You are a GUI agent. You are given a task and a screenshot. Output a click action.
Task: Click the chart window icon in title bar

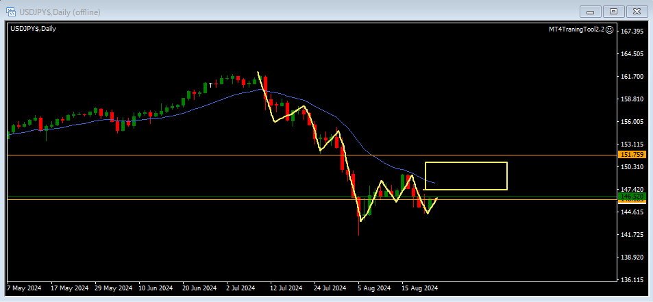[x=12, y=11]
